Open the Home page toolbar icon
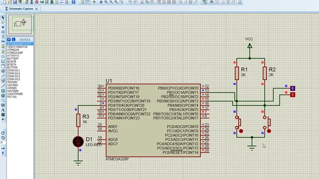Screen dimensions: 319x179 pyautogui.click(x=26, y=2)
